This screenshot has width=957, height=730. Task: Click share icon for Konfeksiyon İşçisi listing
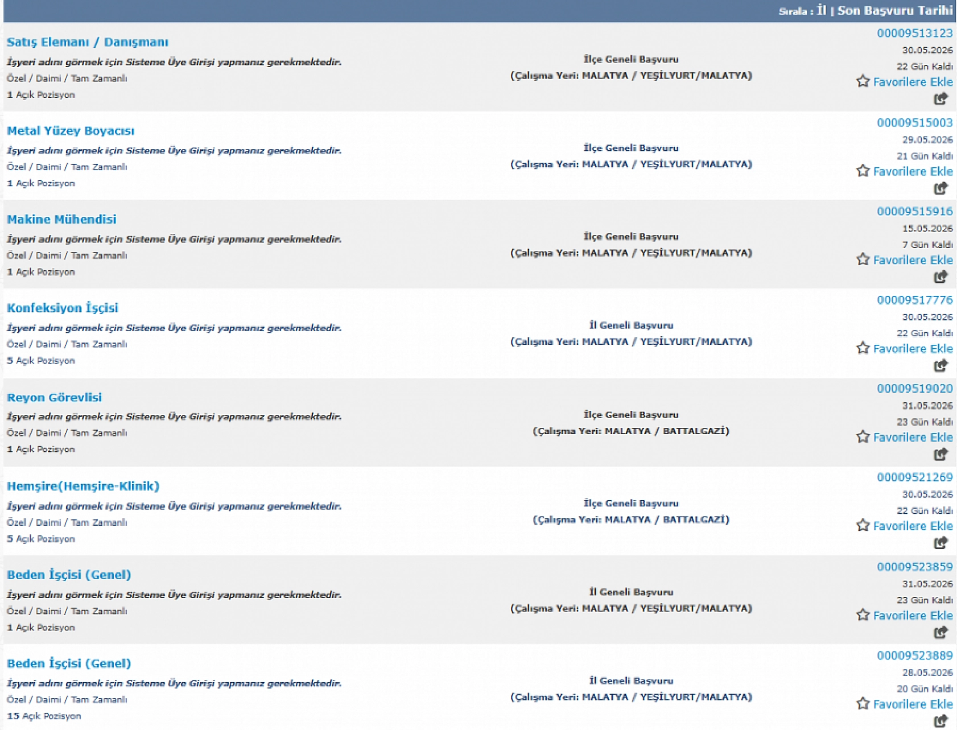coord(940,366)
